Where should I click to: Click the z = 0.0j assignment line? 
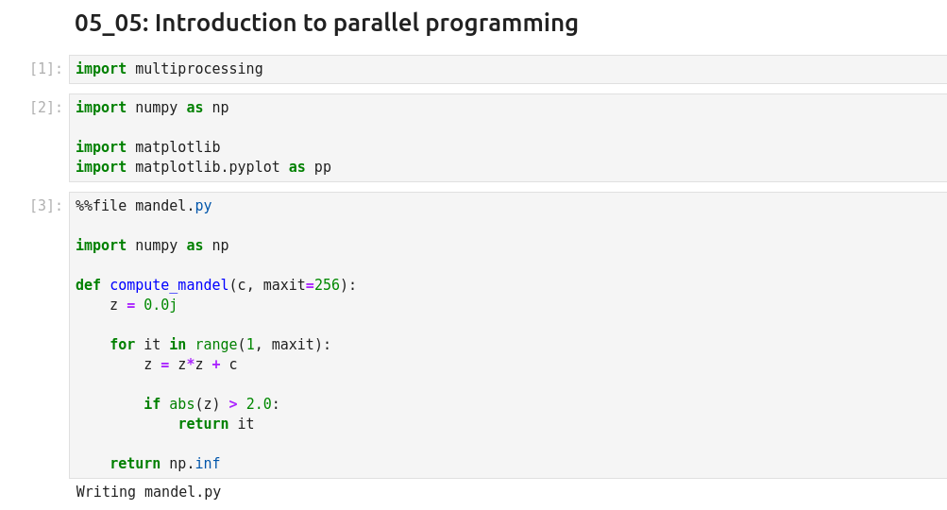tap(144, 305)
